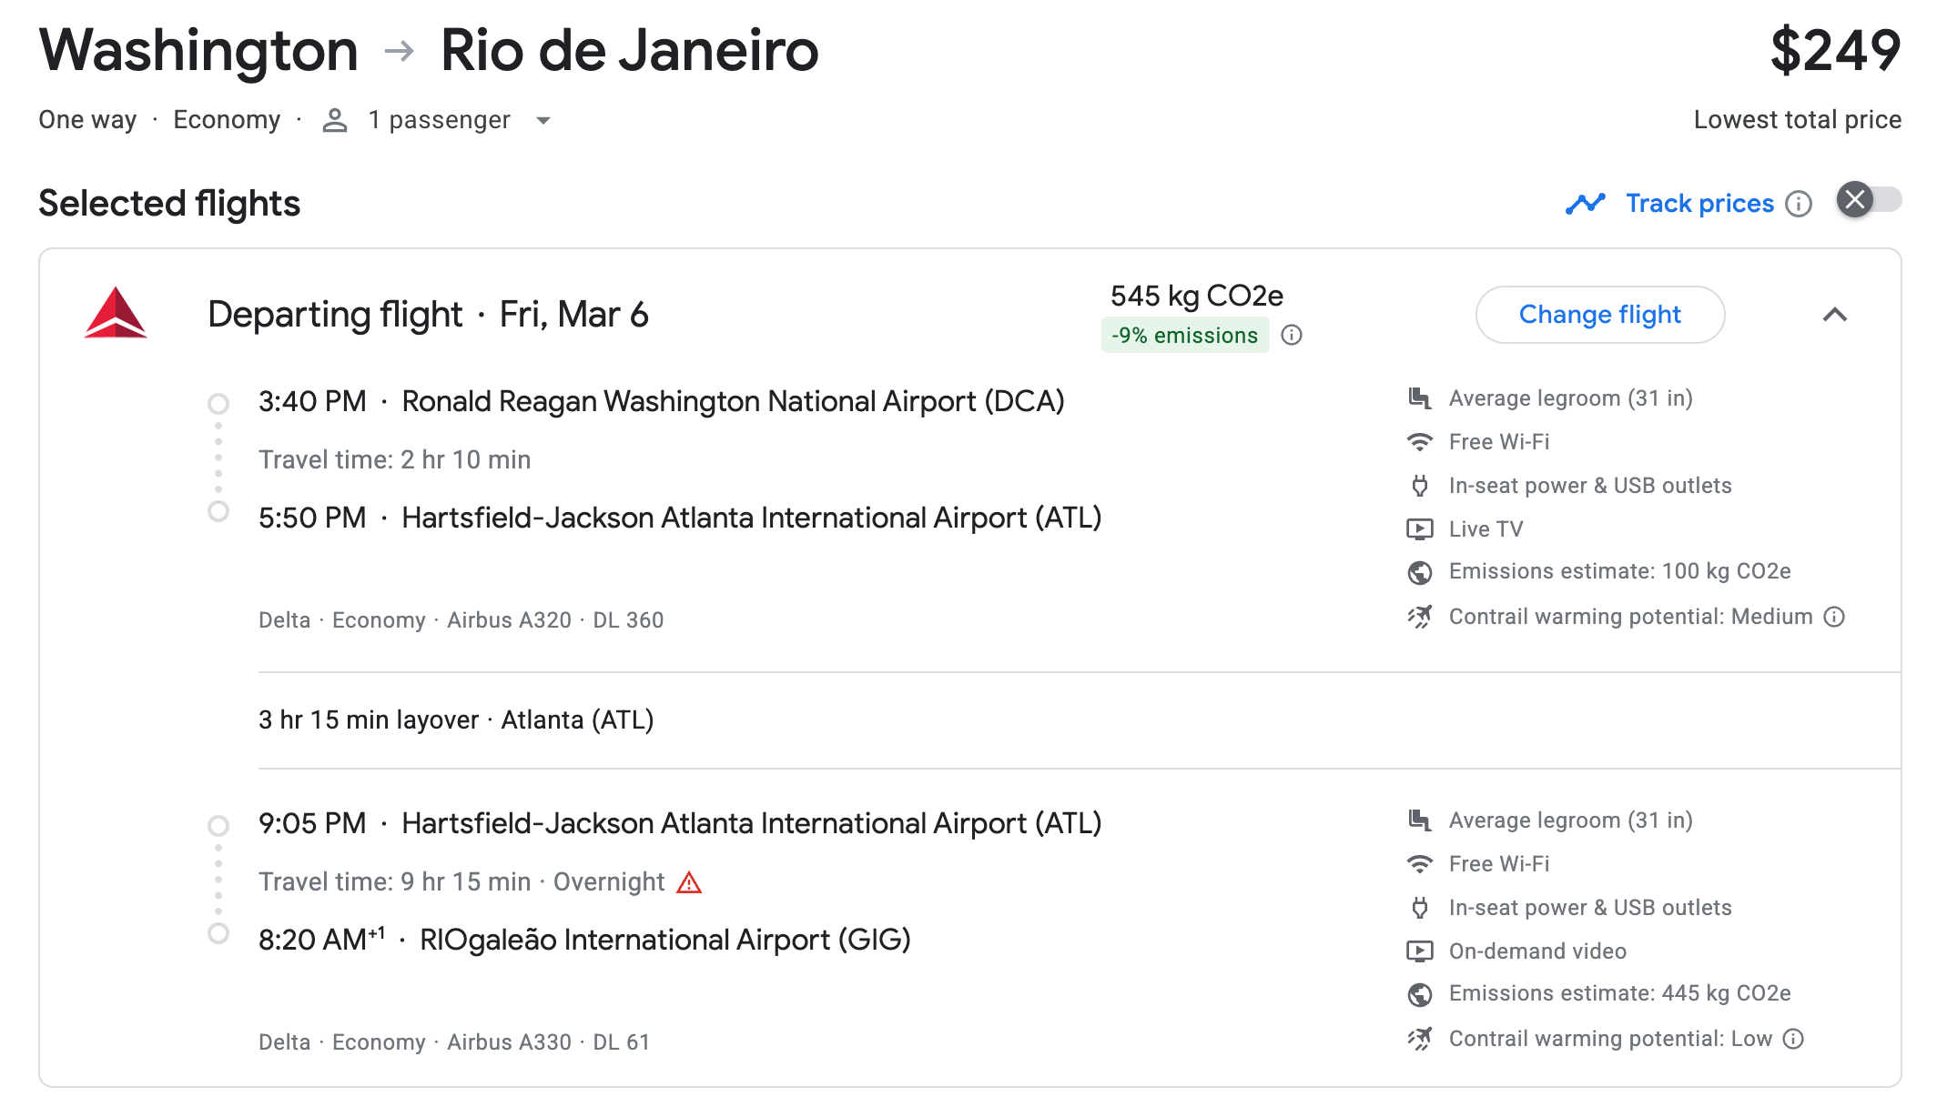Viewport: 1937px width, 1117px height.
Task: Click the Track prices trend line icon
Action: [x=1586, y=204]
